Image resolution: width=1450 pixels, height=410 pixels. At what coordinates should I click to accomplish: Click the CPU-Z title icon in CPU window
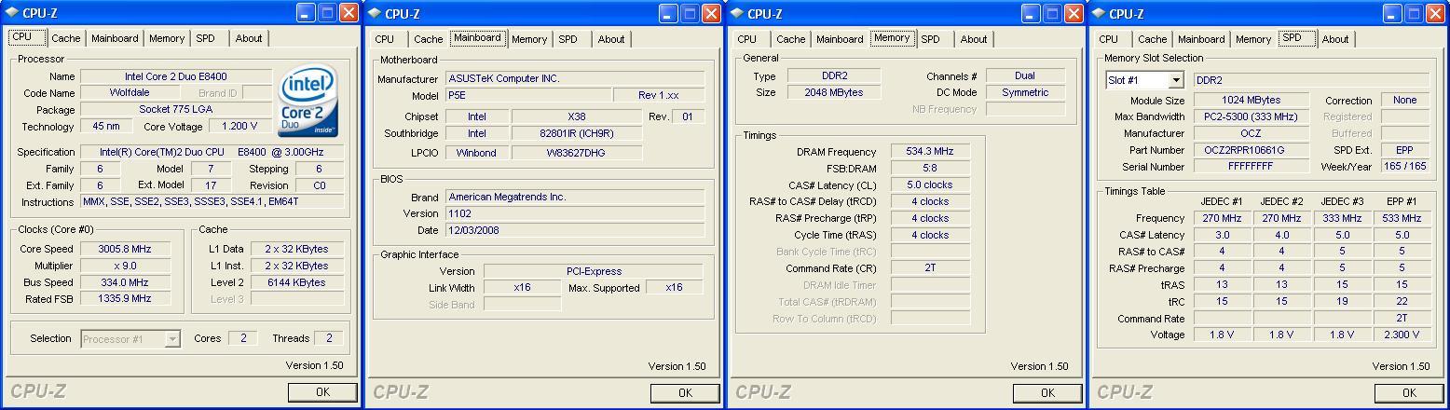point(11,13)
